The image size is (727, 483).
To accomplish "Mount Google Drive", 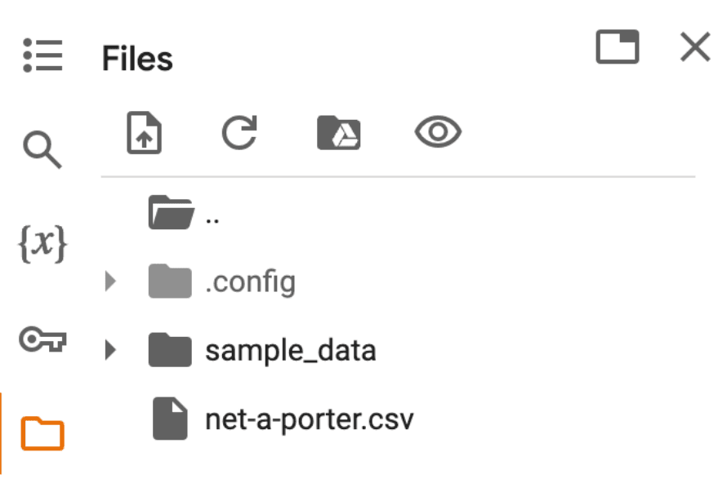I will click(337, 132).
